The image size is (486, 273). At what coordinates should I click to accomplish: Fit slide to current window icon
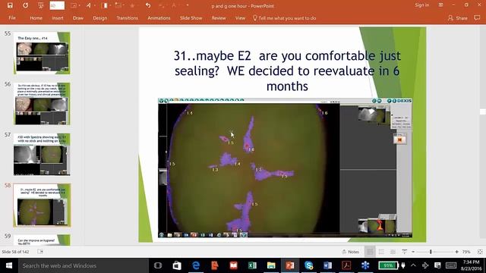480,252
